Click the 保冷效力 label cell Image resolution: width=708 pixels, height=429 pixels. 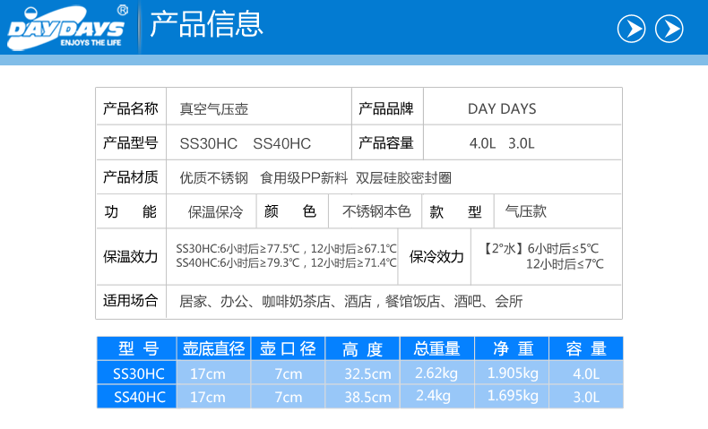tap(436, 257)
